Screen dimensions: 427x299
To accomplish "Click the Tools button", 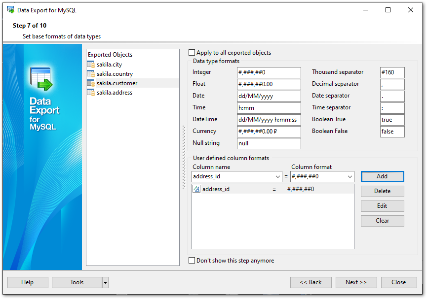I will 77,282.
